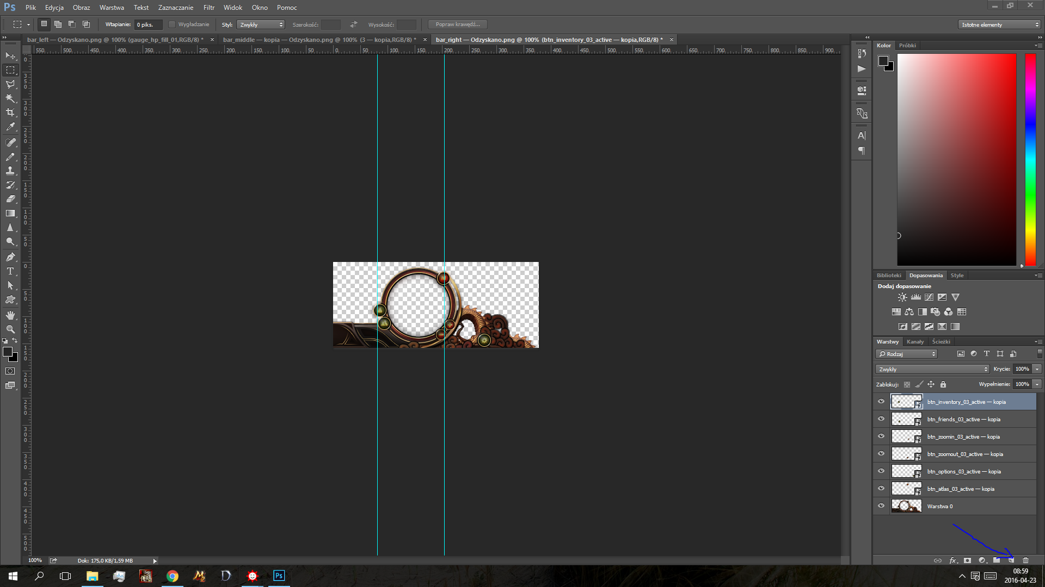Open the Zaznaczanie menu
Screen dimensions: 1045x587
click(x=176, y=8)
